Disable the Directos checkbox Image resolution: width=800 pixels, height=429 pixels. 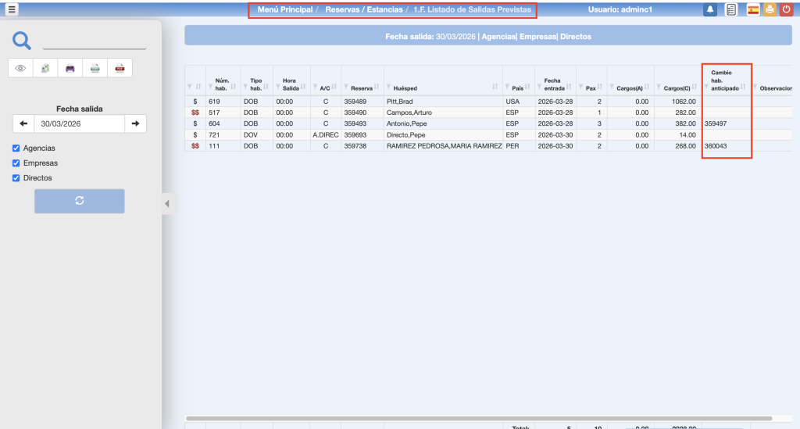click(x=16, y=178)
